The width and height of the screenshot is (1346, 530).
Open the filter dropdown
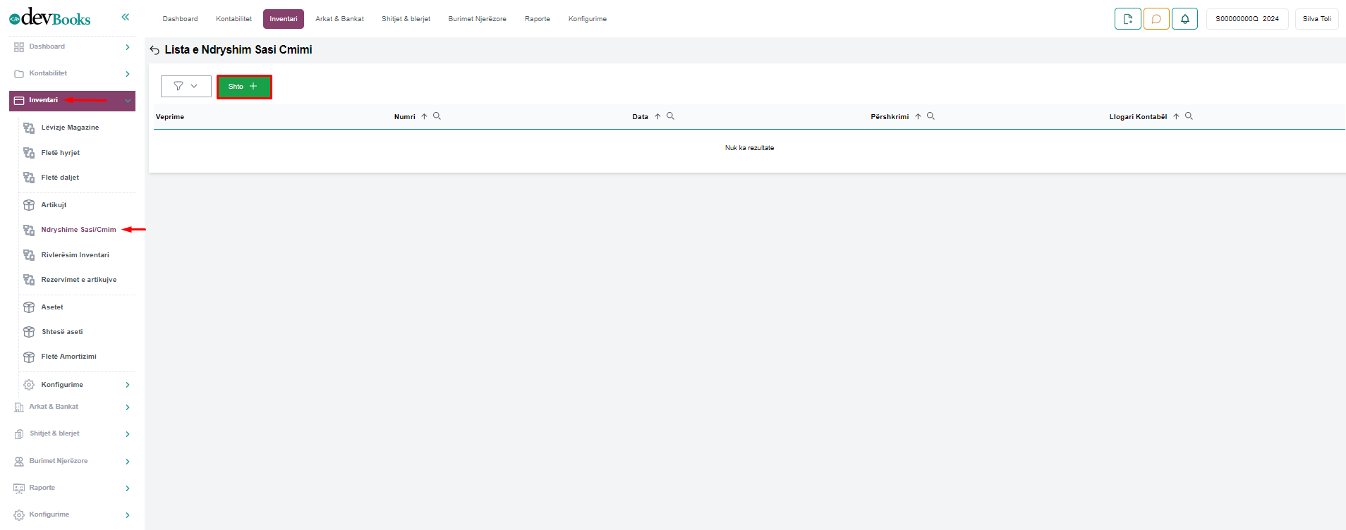point(186,86)
